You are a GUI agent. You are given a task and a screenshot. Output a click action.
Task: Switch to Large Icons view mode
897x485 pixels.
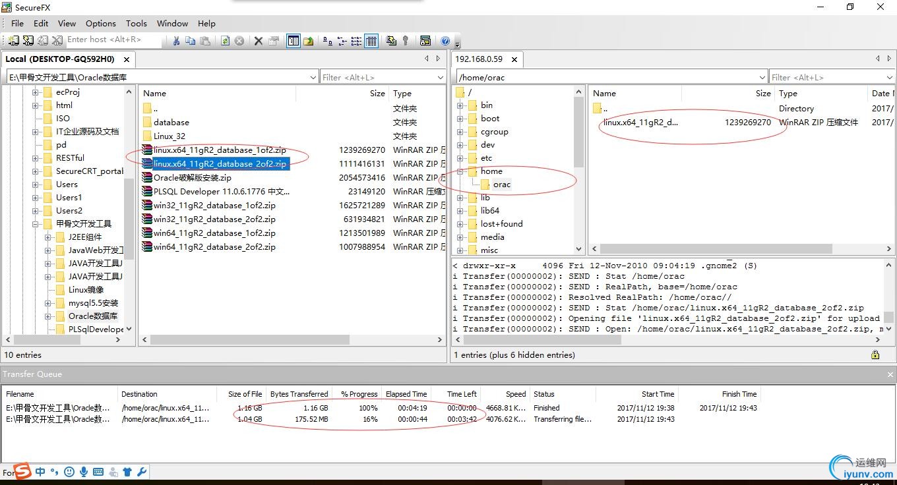[x=328, y=41]
